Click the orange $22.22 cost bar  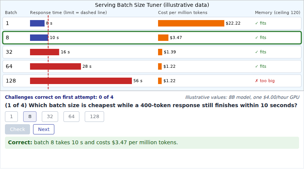[191, 23]
